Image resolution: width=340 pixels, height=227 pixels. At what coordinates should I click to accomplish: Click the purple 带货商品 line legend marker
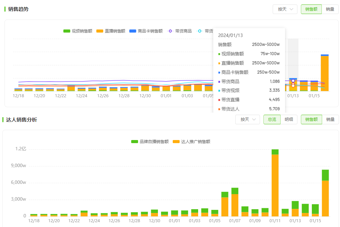[x=170, y=31]
